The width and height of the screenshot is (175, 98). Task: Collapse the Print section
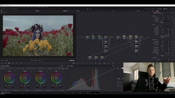coord(152,24)
